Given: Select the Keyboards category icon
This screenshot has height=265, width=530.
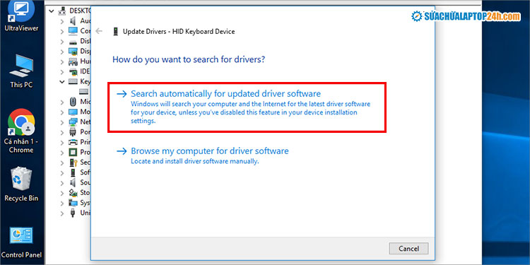Looking at the screenshot, I should (73, 81).
